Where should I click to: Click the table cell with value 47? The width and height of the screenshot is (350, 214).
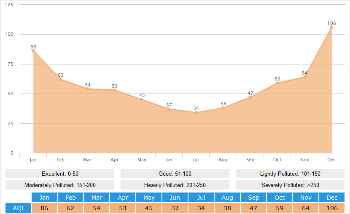click(253, 208)
